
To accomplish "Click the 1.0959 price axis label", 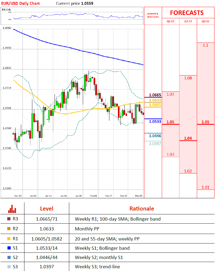I will (x=7, y=48).
